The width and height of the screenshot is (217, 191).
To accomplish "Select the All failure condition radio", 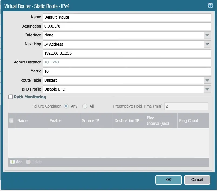I will (85, 106).
